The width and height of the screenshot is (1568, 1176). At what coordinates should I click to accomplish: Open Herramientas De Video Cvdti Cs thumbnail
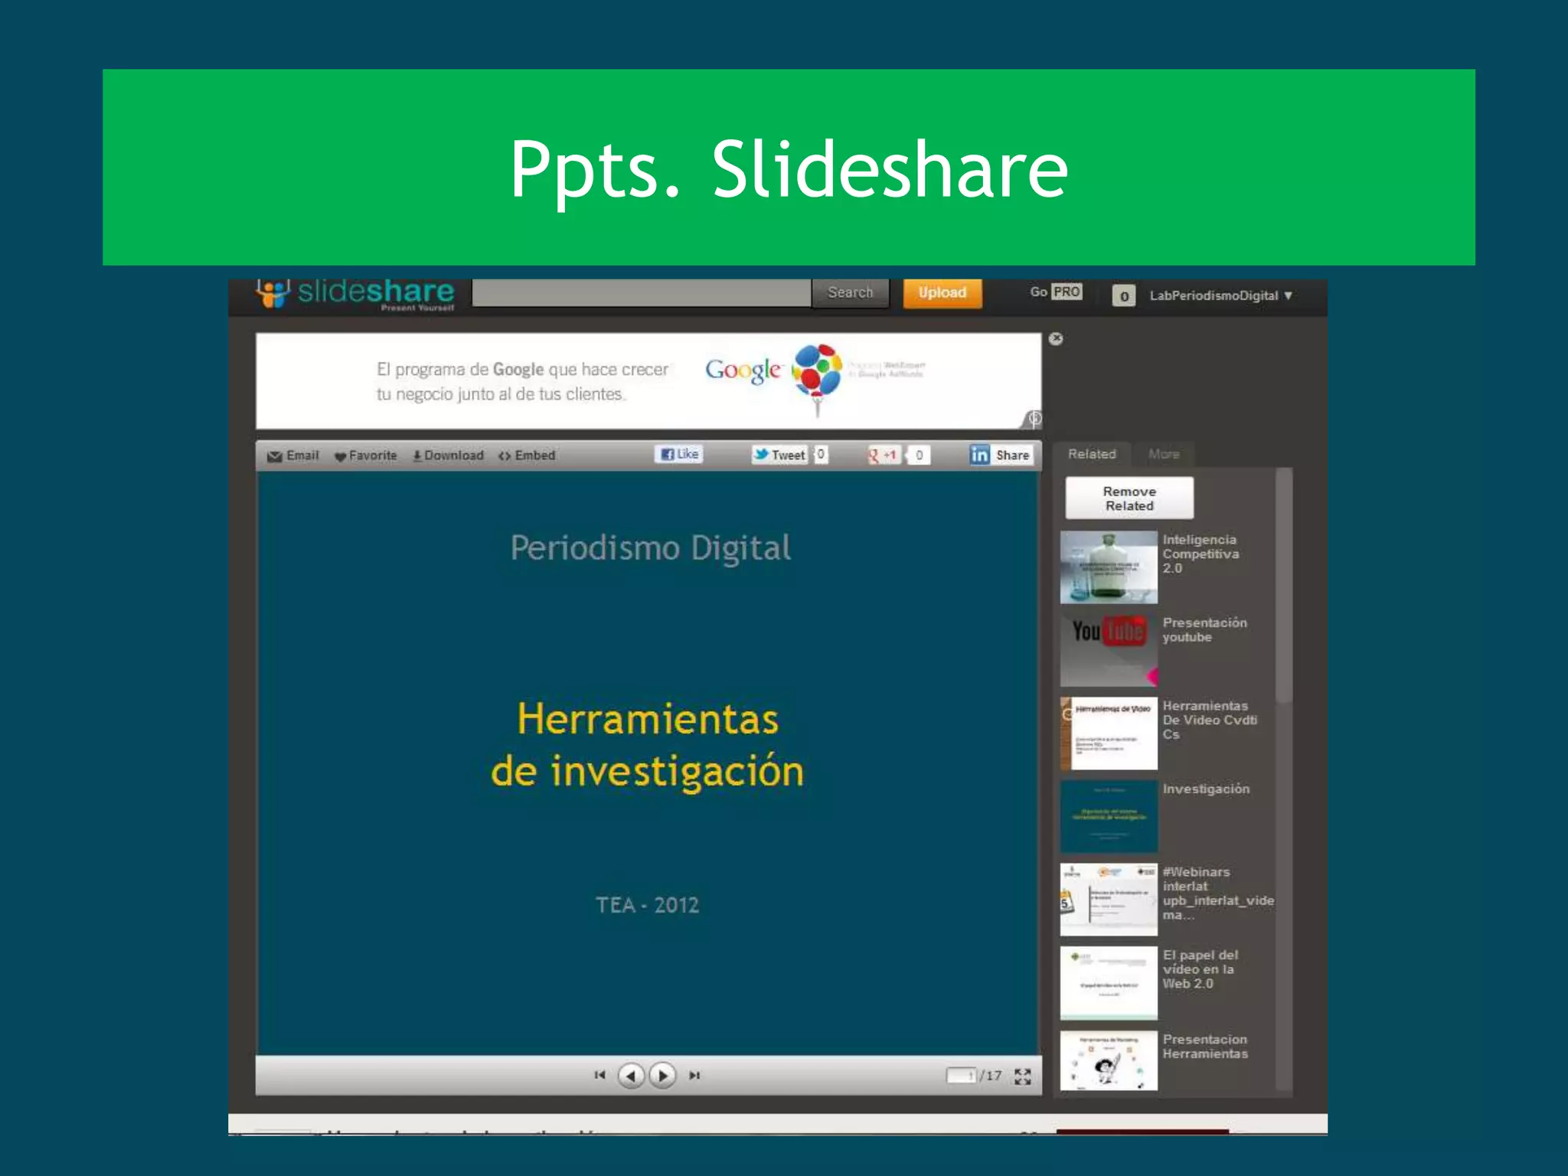tap(1109, 733)
